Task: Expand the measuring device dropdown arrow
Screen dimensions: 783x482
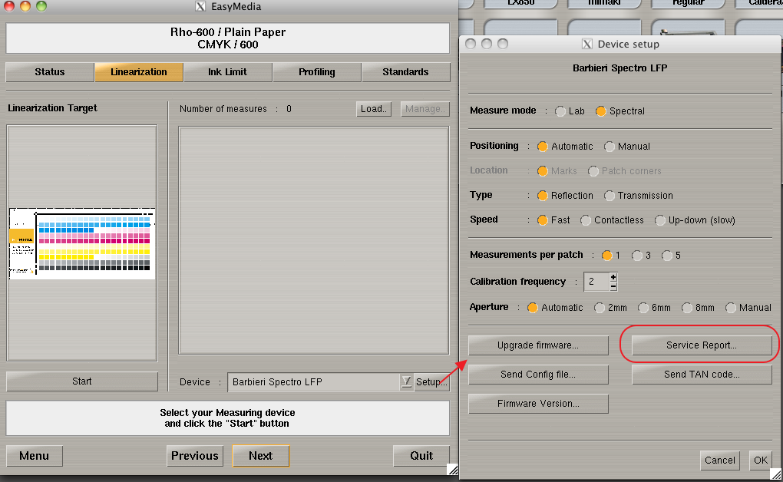Action: (x=406, y=381)
